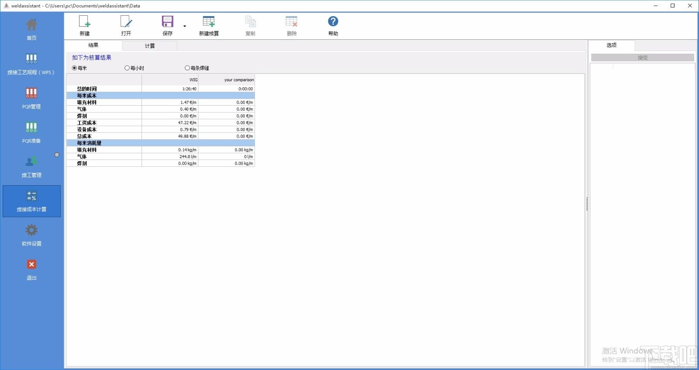Viewport: 699px width, 370px height.
Task: Expand the 保存 dropdown arrow
Action: (185, 26)
